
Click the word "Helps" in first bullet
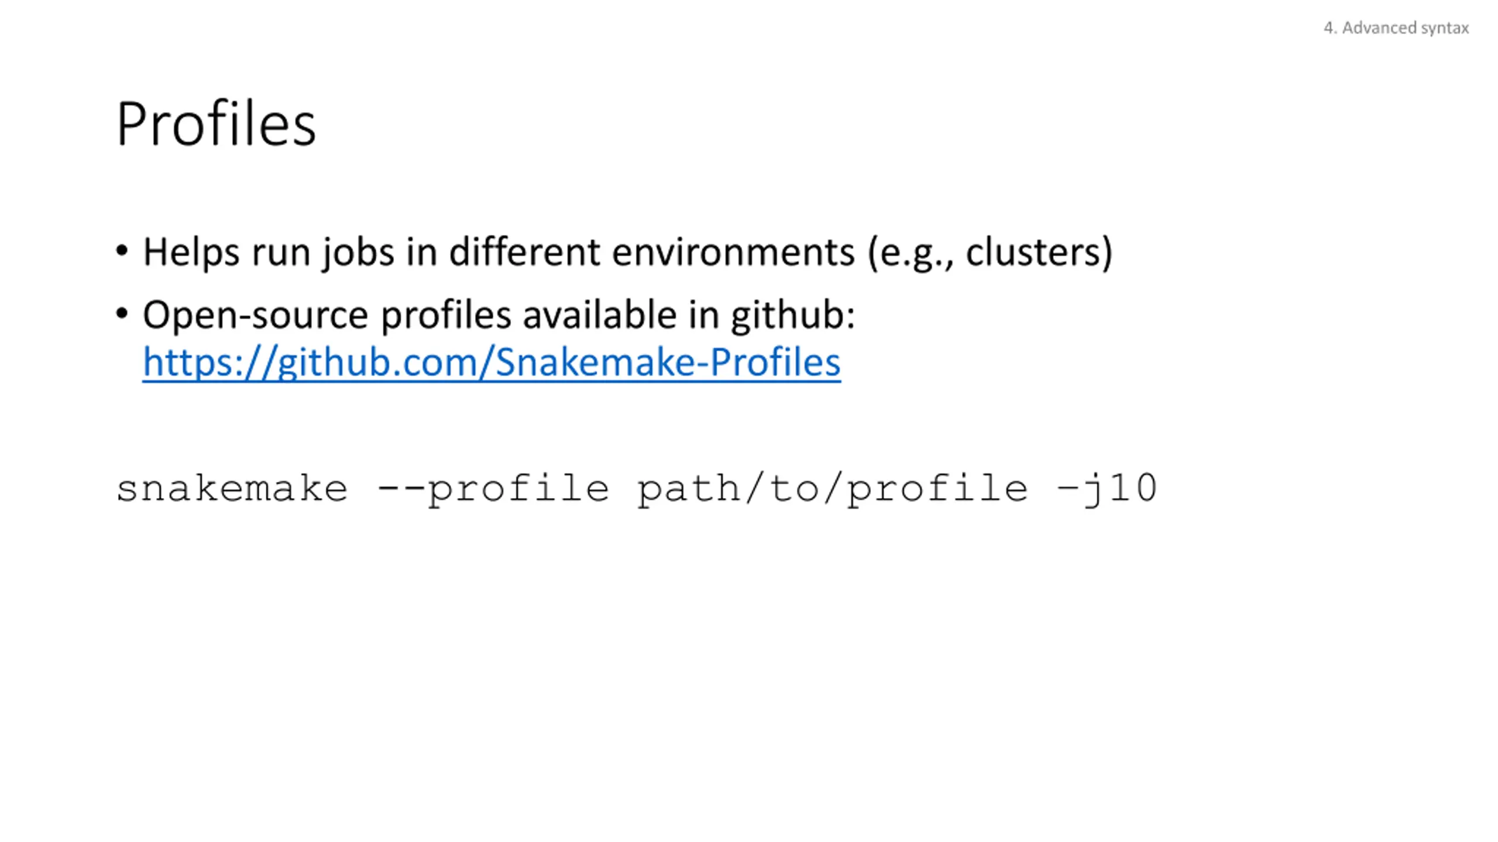191,253
